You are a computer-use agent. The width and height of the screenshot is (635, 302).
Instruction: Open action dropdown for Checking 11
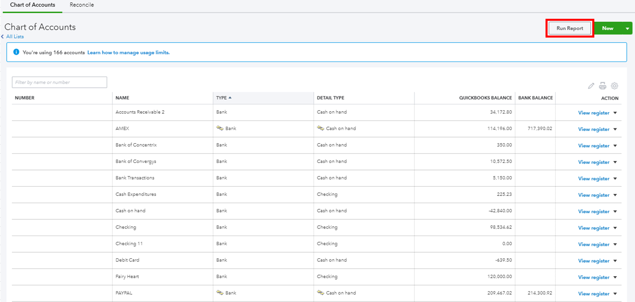[615, 244]
